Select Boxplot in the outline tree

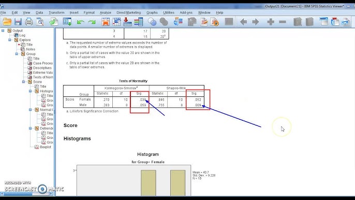pos(46,147)
